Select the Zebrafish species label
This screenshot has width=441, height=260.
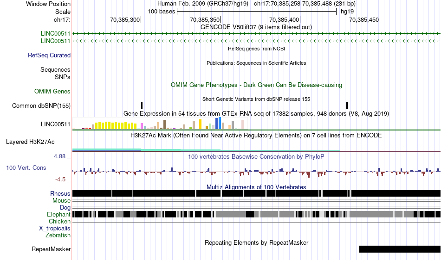[x=58, y=235]
